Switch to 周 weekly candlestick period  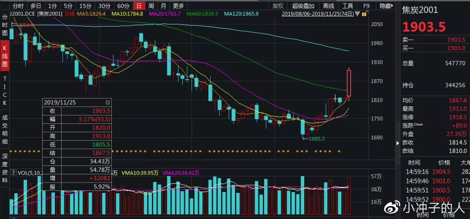click(x=151, y=6)
